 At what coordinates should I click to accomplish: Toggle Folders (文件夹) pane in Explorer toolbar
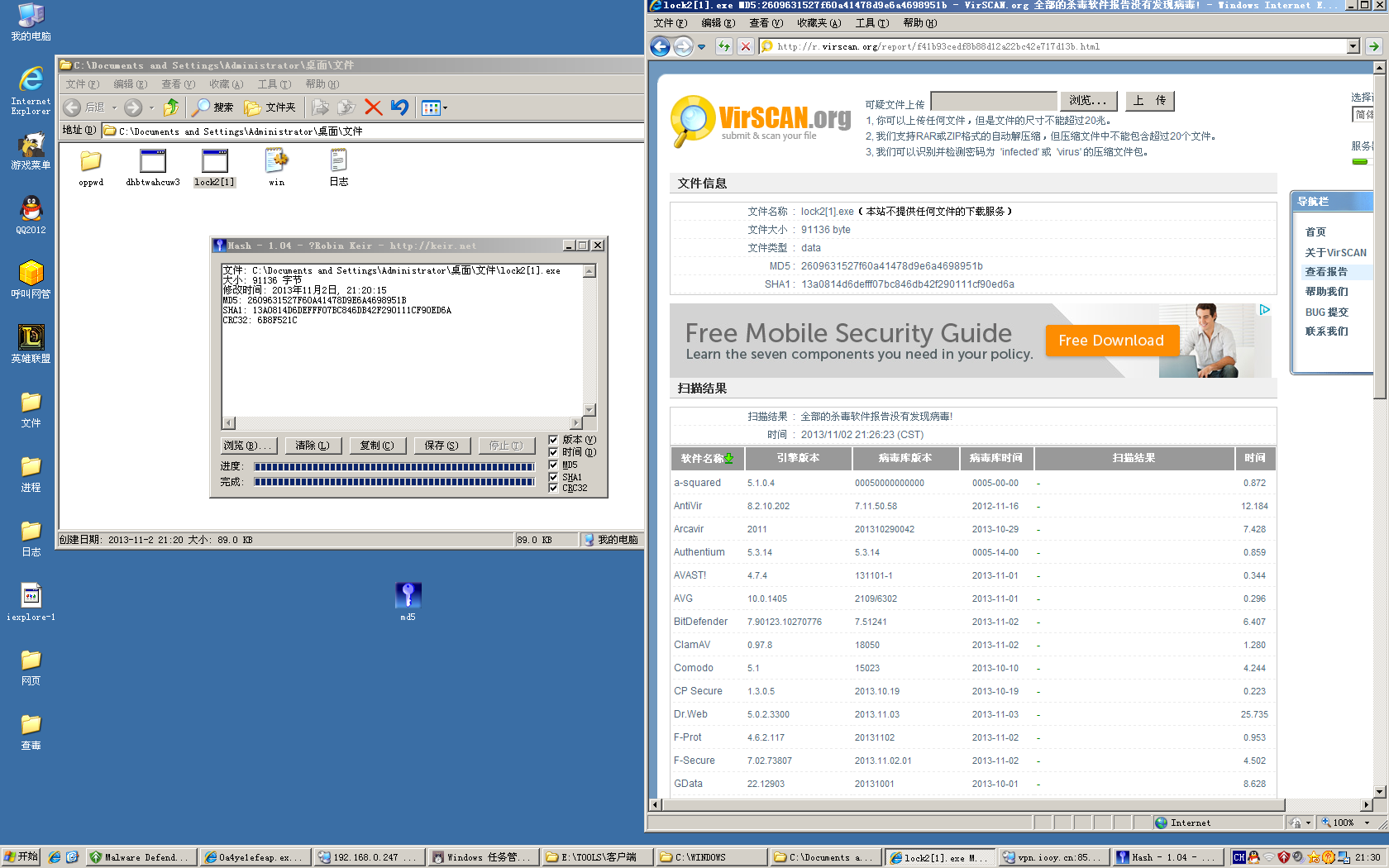click(270, 107)
